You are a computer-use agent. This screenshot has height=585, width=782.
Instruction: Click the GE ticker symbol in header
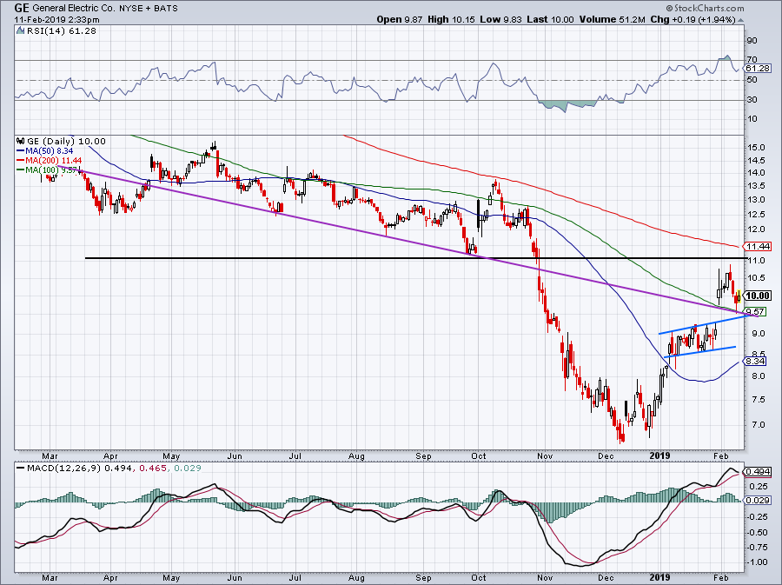click(x=21, y=8)
